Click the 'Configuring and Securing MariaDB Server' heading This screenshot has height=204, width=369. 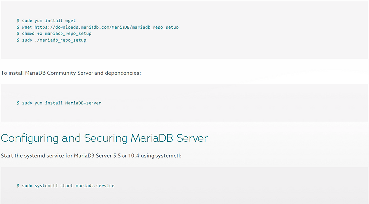tap(104, 138)
